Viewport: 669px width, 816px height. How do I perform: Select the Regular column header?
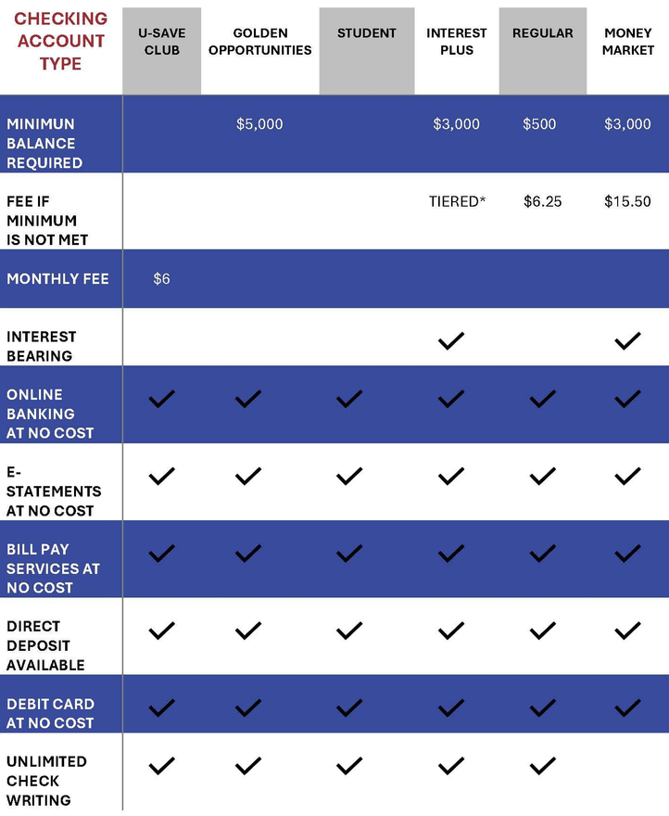pyautogui.click(x=543, y=51)
